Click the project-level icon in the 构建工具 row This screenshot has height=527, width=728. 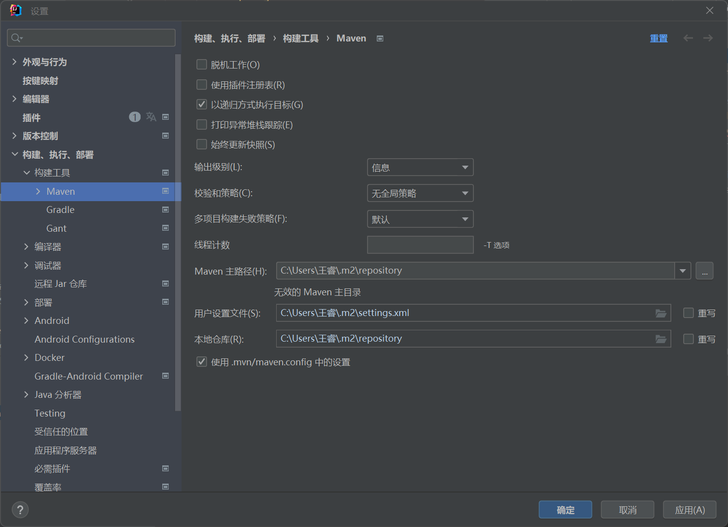pyautogui.click(x=166, y=173)
